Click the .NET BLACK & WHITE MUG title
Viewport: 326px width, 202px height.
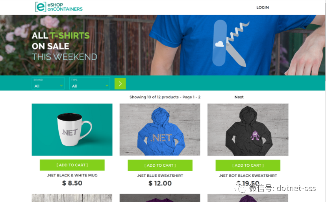coord(72,175)
